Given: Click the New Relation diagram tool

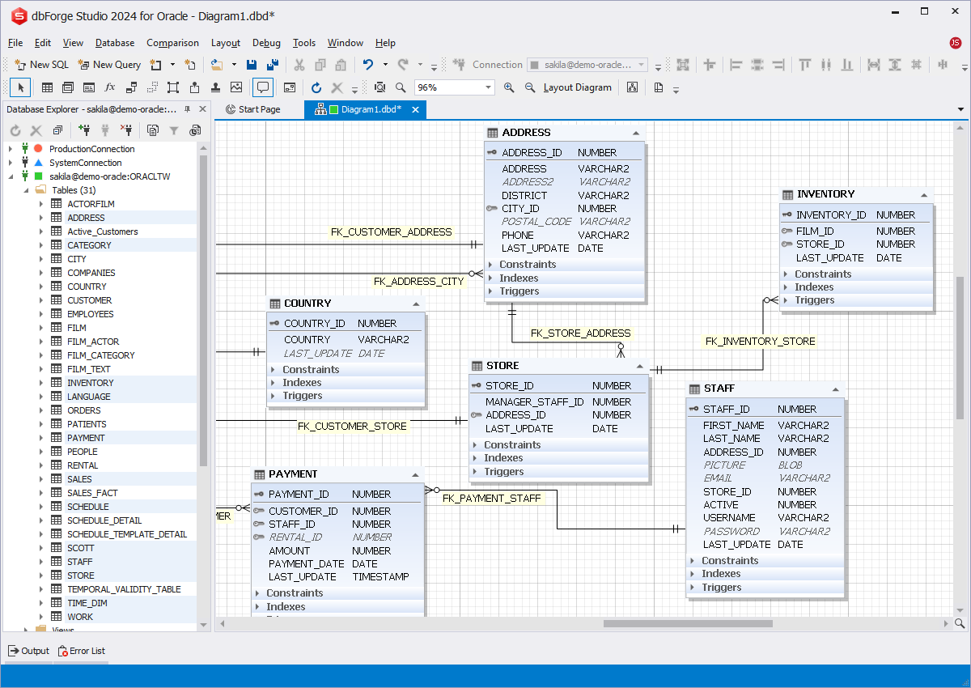Looking at the screenshot, I should 131,87.
